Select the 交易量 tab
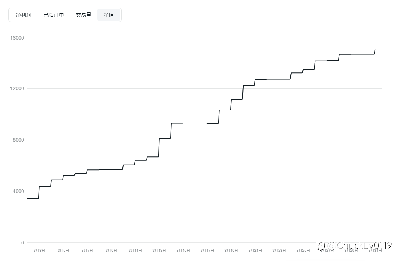Screen dimensions: 396x261 coord(83,15)
